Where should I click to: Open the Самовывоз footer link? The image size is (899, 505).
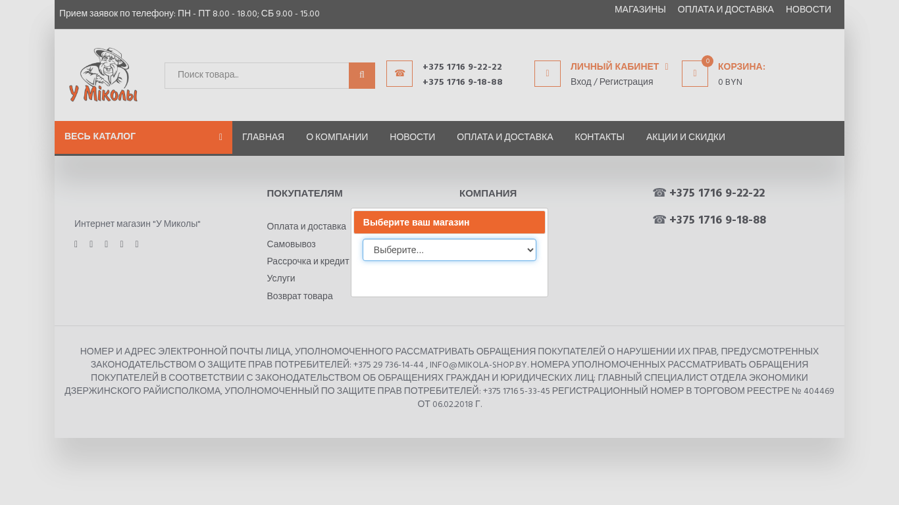tap(292, 244)
